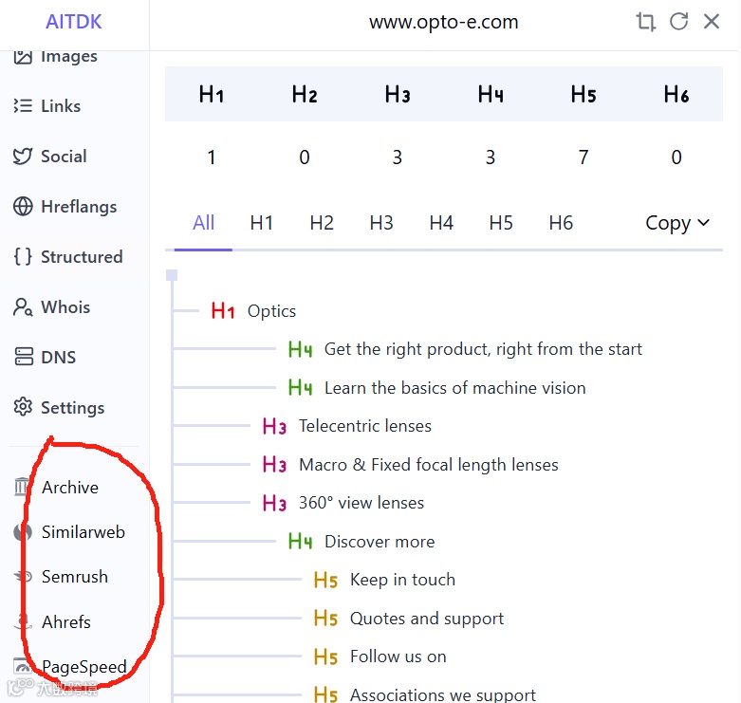Open the Structured braces icon

click(x=23, y=256)
